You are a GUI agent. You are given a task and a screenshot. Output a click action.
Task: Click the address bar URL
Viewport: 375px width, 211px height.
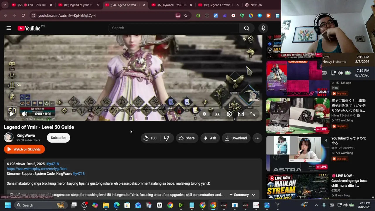(67, 16)
